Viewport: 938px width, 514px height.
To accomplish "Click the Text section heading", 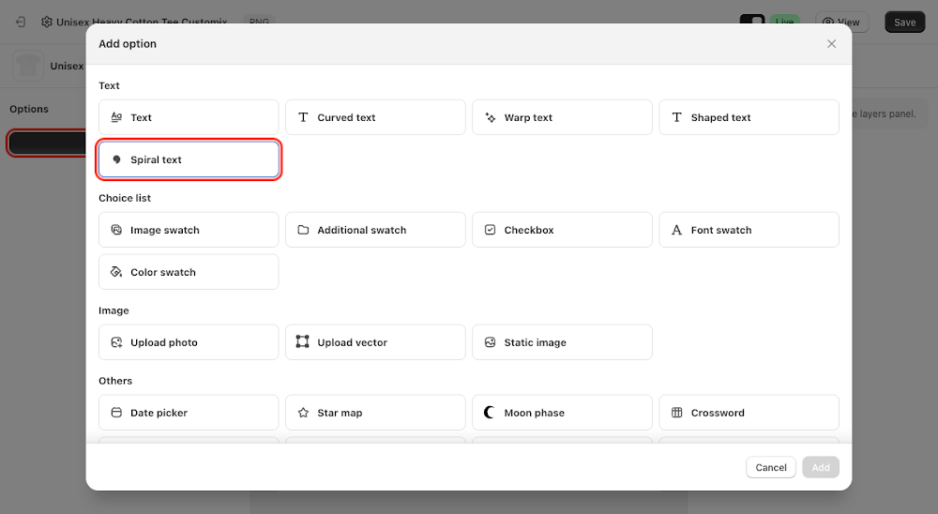I will (x=109, y=85).
